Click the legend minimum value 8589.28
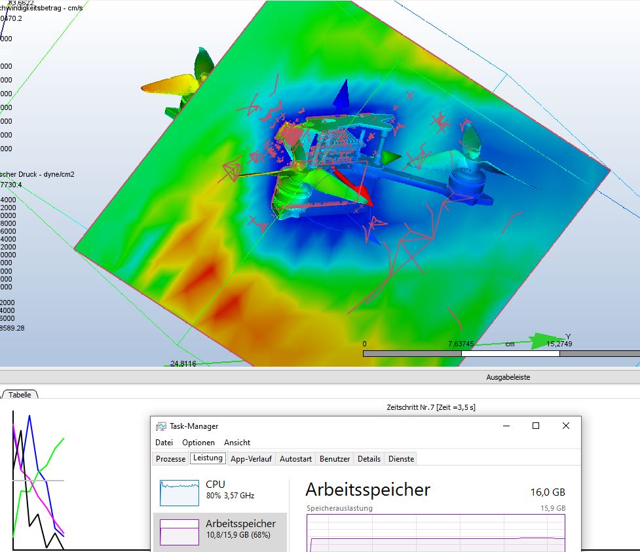This screenshot has height=552, width=640. pyautogui.click(x=12, y=328)
